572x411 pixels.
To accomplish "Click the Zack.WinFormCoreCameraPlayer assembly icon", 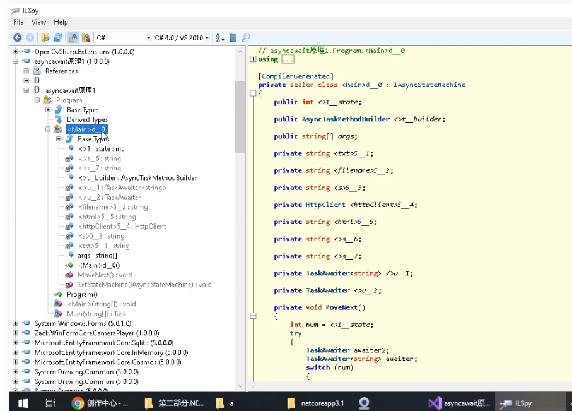I will point(26,333).
